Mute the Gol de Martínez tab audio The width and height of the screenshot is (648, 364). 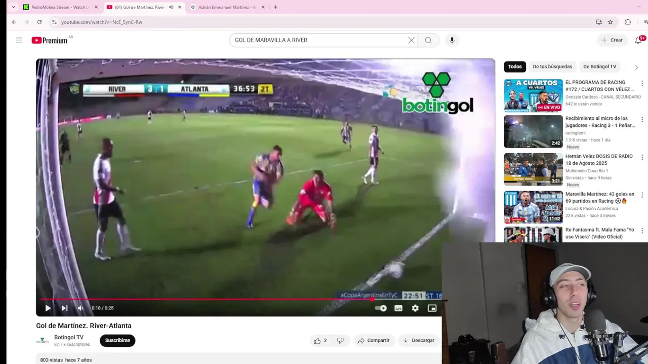click(171, 7)
